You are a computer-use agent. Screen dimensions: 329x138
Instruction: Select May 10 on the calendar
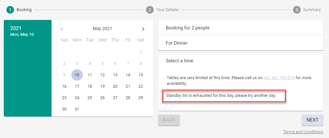(x=77, y=75)
